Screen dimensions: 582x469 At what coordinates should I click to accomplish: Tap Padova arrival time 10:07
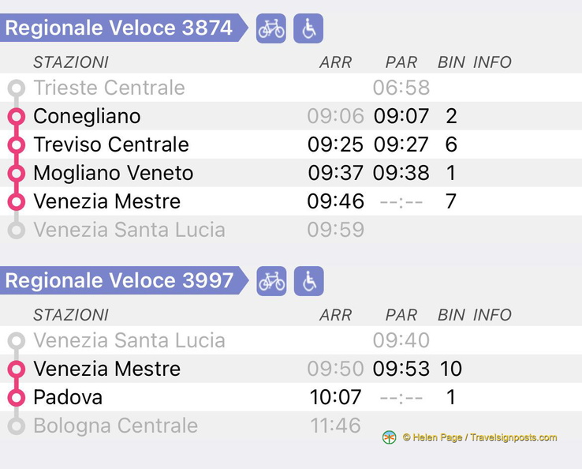tap(335, 397)
